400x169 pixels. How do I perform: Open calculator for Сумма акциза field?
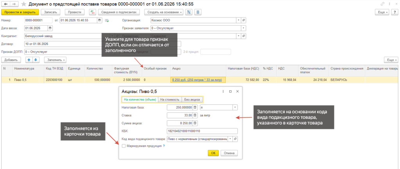[195, 123]
